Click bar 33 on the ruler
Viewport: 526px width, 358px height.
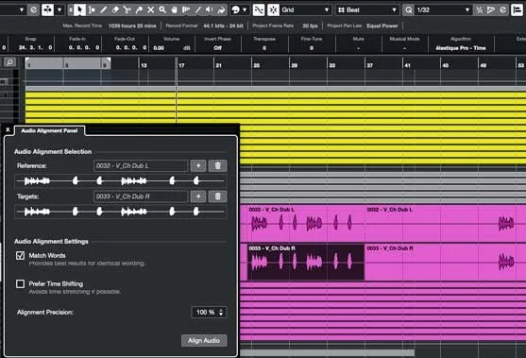click(x=331, y=65)
